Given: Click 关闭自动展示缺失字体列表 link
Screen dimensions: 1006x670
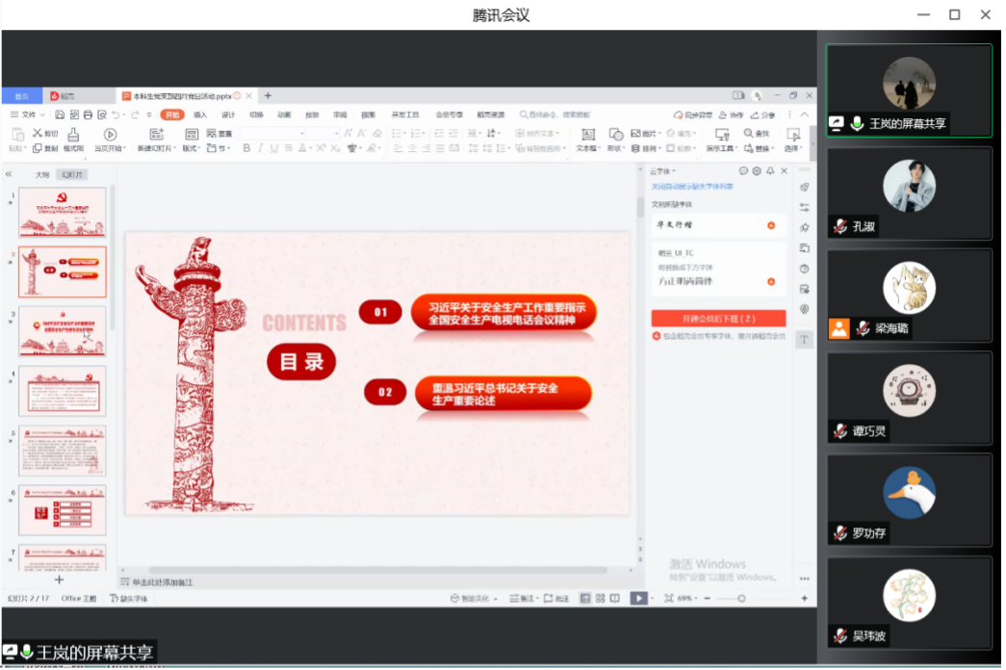Looking at the screenshot, I should [x=691, y=187].
